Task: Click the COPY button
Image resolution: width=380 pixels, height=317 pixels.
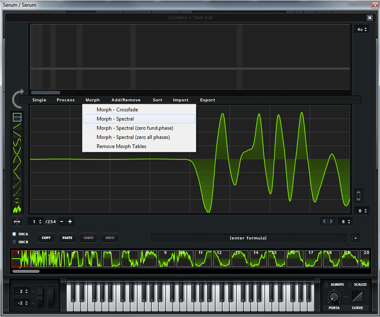Action: (46, 238)
